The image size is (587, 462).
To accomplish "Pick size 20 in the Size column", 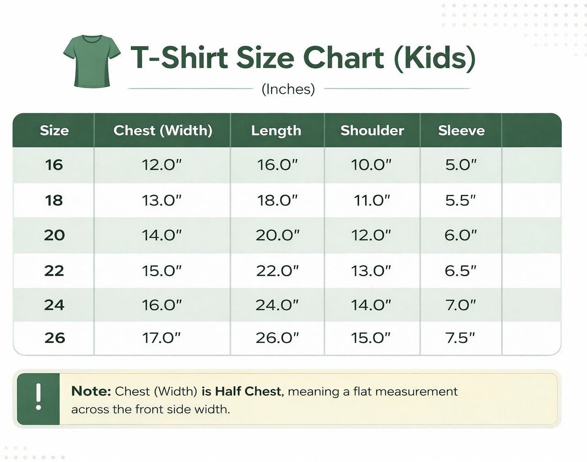I will coord(54,235).
